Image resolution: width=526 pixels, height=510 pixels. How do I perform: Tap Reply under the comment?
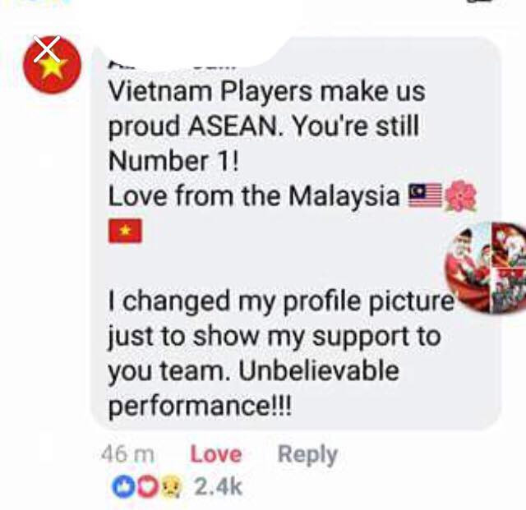(307, 455)
